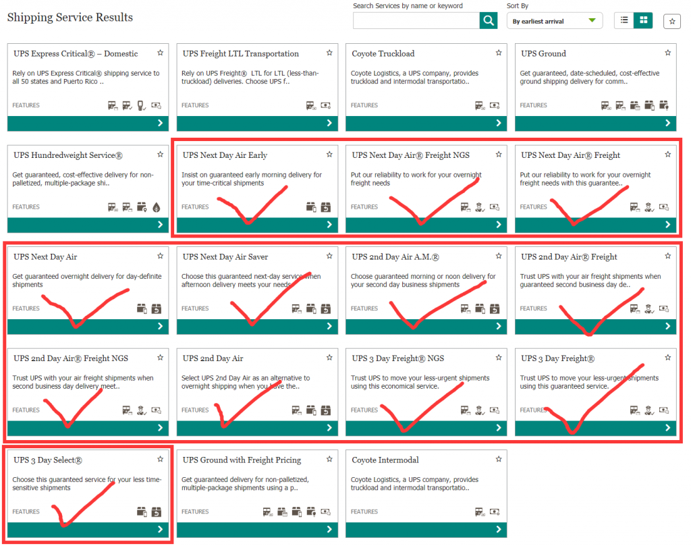
Task: Switch to grid view layout
Action: [x=643, y=21]
